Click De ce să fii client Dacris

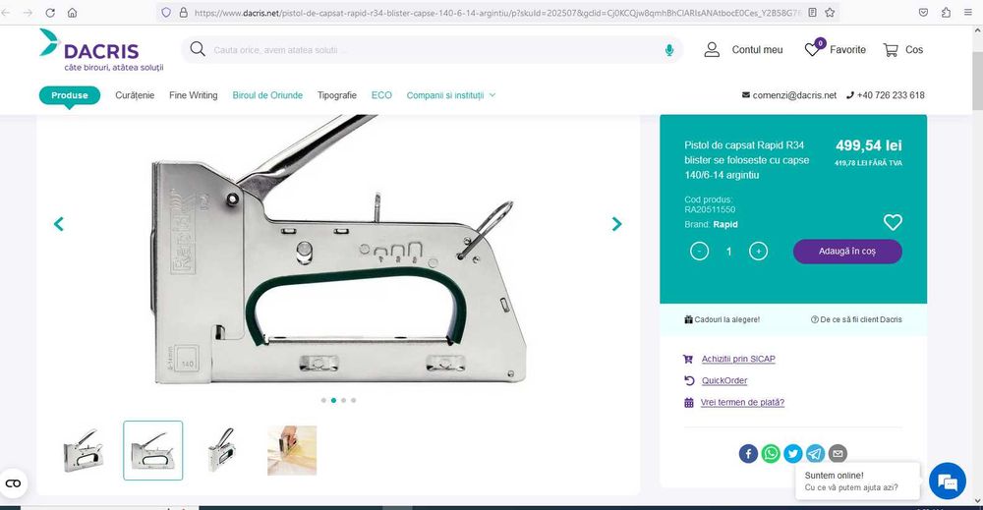(856, 319)
